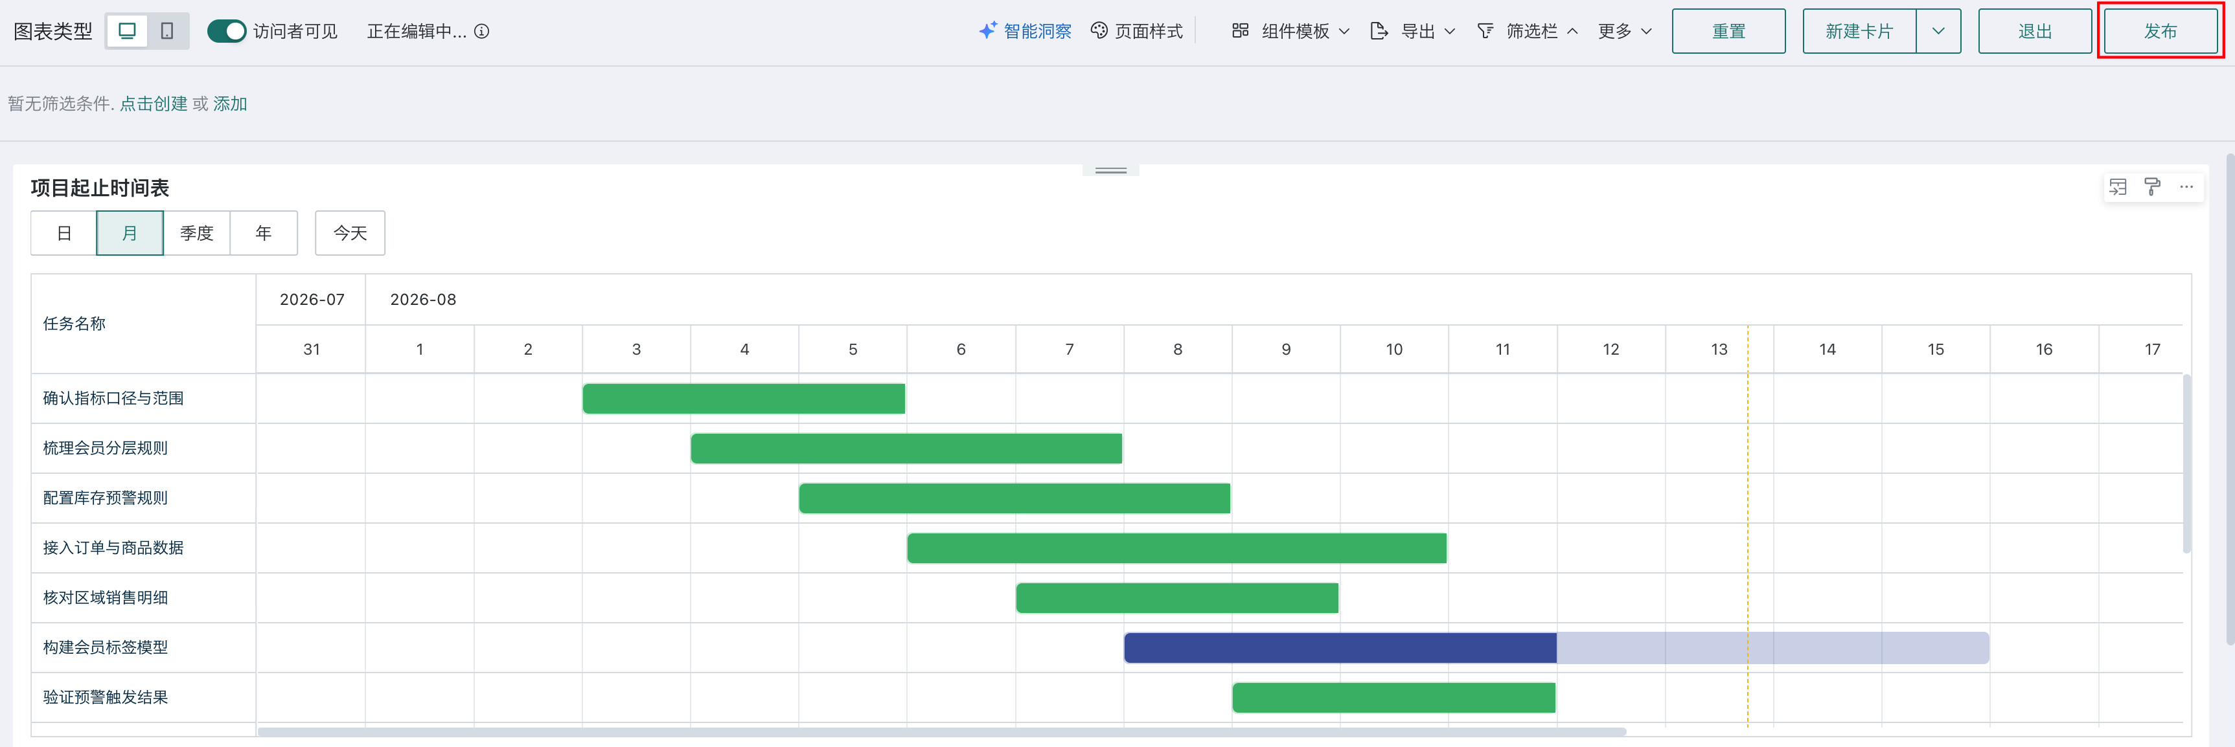Jump to 今天 in the Gantt chart
The height and width of the screenshot is (747, 2235).
(350, 233)
